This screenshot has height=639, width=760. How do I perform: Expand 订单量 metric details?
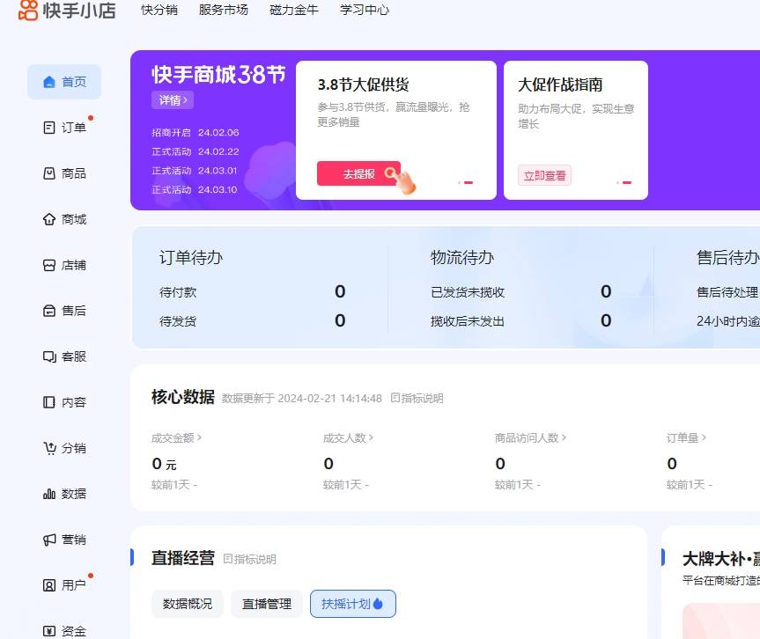(x=685, y=438)
